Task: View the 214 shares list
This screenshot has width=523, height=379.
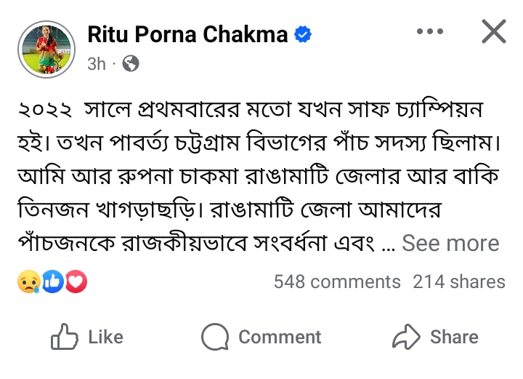Action: click(459, 282)
